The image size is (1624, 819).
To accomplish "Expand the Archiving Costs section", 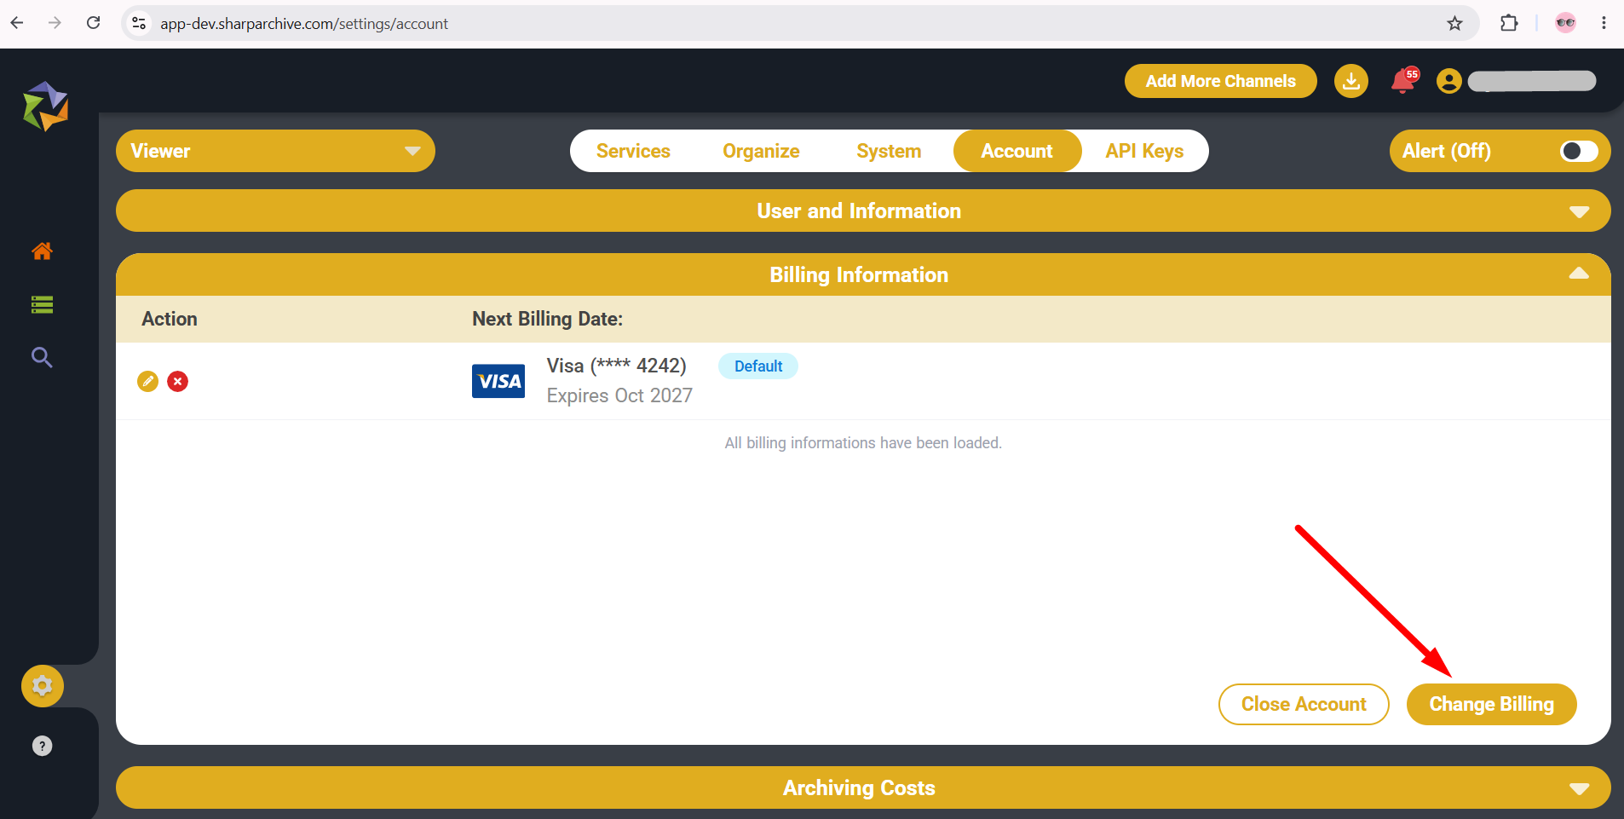I will coord(863,787).
